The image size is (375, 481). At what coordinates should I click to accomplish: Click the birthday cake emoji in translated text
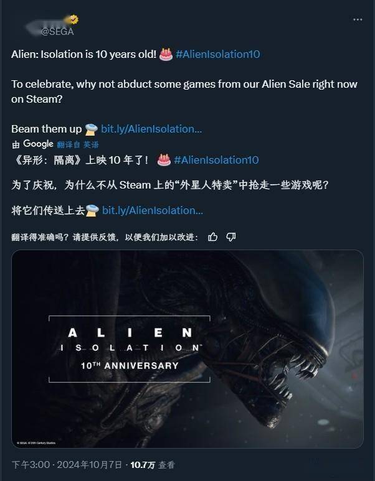coord(164,160)
